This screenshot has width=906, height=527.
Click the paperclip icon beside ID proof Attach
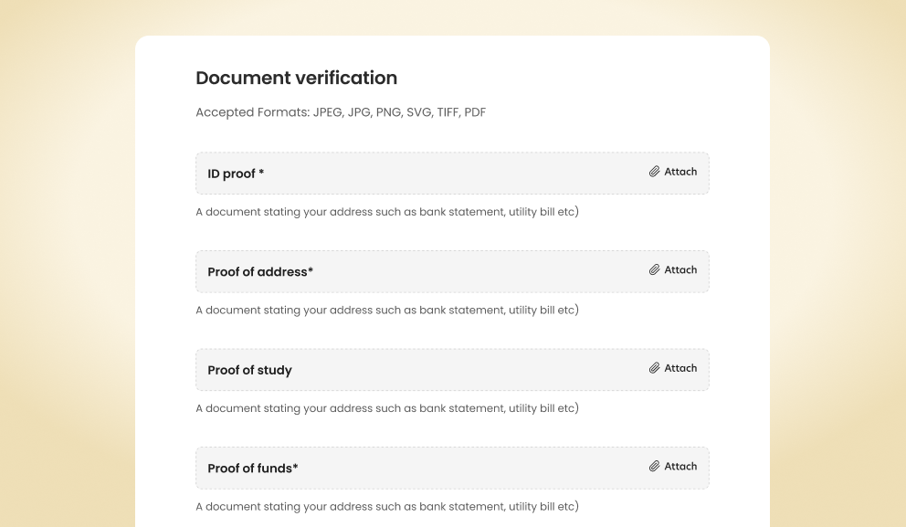click(654, 172)
